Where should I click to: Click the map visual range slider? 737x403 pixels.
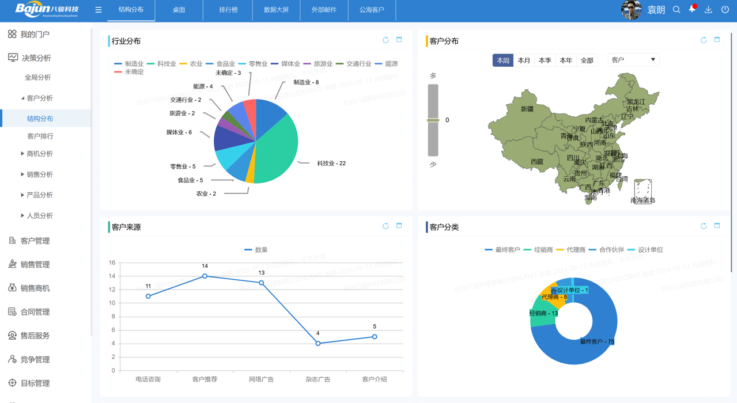433,120
